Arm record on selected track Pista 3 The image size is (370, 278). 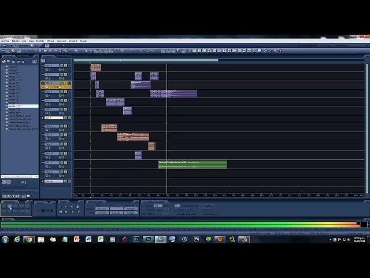[69, 83]
